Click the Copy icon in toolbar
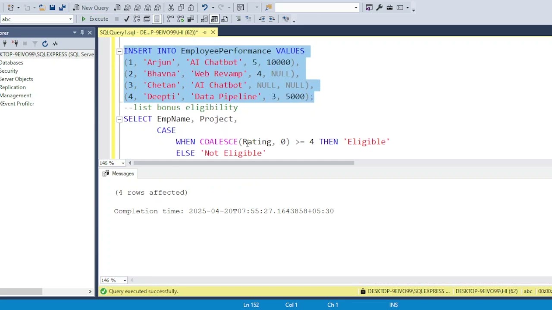Viewport: 552px width, 310px height. (x=181, y=8)
